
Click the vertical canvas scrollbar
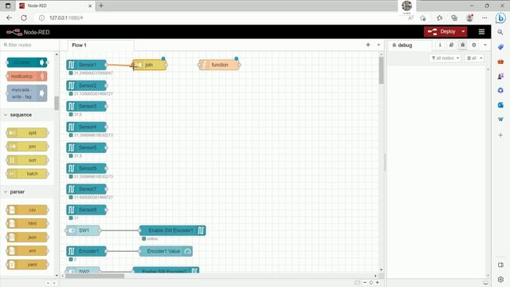tap(381, 70)
